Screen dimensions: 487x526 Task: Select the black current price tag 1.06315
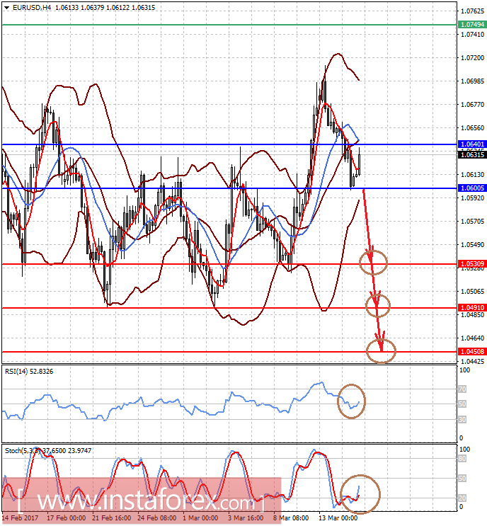[x=472, y=154]
